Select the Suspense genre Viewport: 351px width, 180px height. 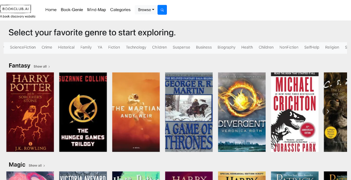pos(181,47)
